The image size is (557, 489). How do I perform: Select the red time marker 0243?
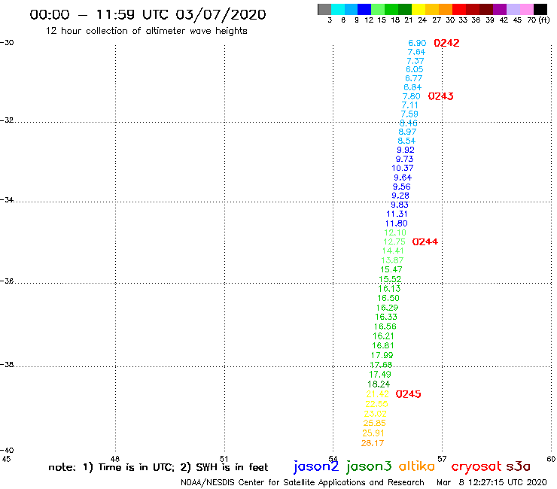[x=440, y=96]
